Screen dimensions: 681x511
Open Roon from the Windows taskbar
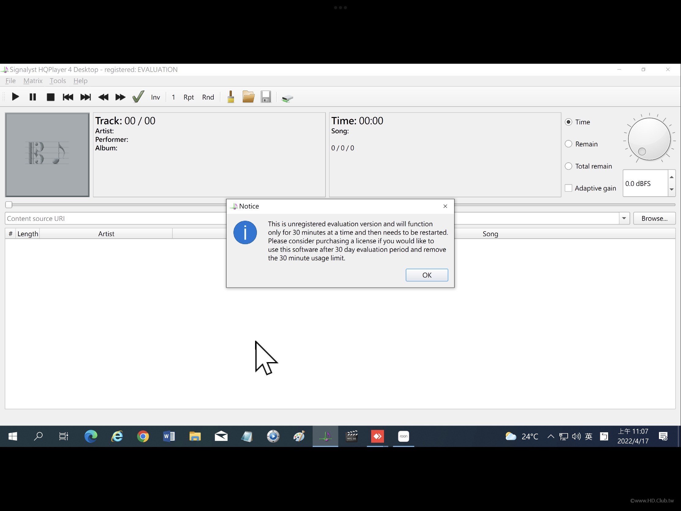(x=403, y=436)
